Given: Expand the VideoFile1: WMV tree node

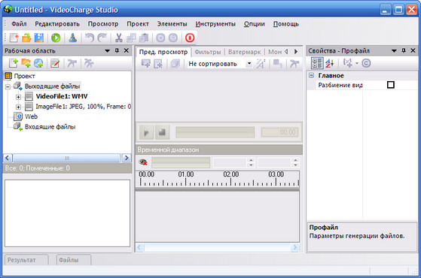Looking at the screenshot, I should pos(18,97).
